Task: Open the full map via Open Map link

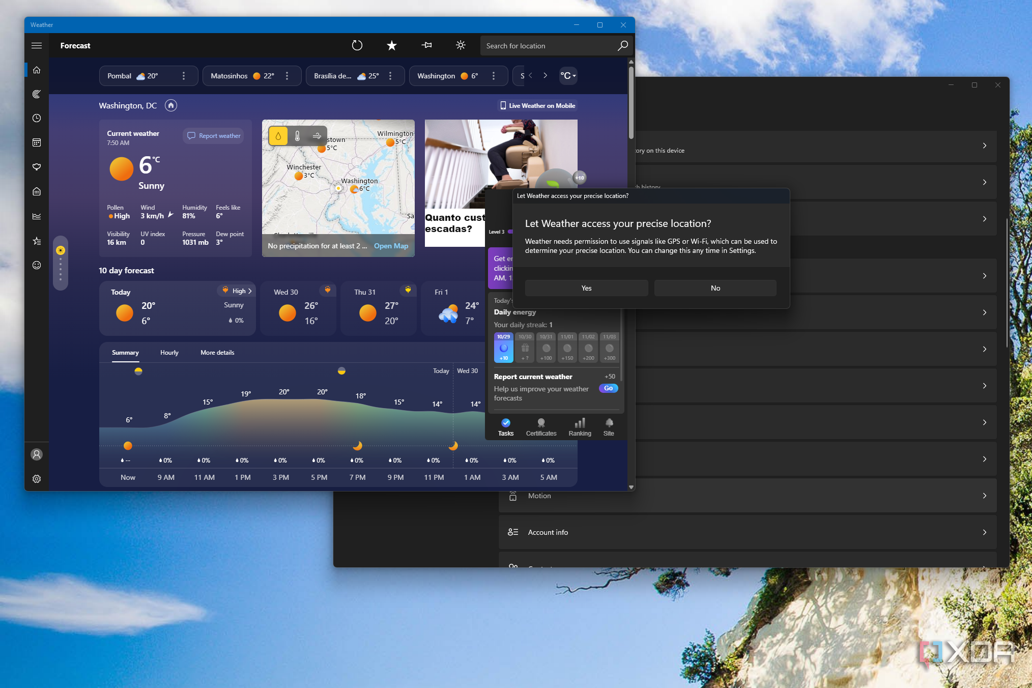Action: click(x=391, y=246)
